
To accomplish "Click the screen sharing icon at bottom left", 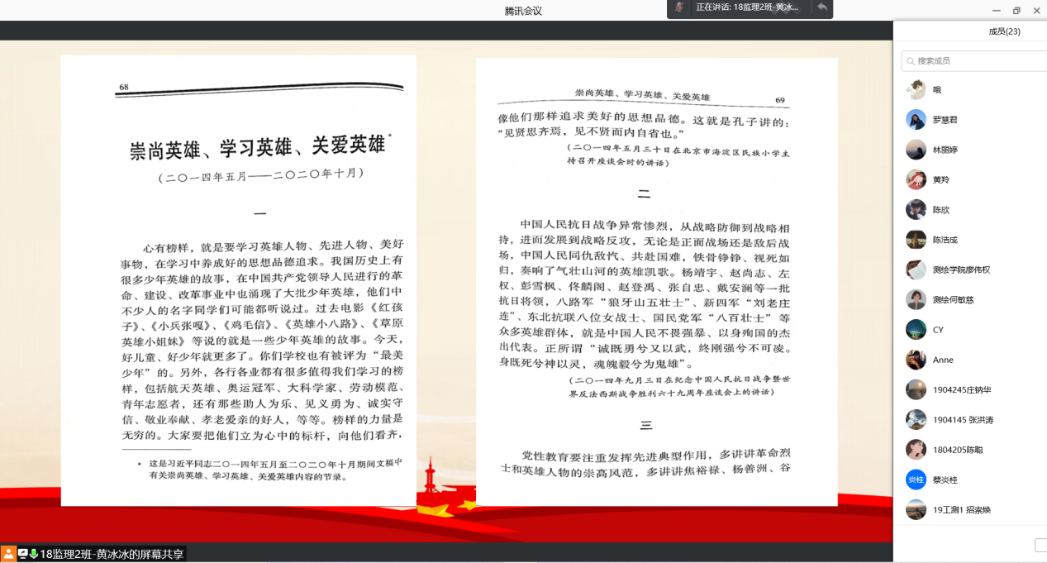I will point(22,554).
